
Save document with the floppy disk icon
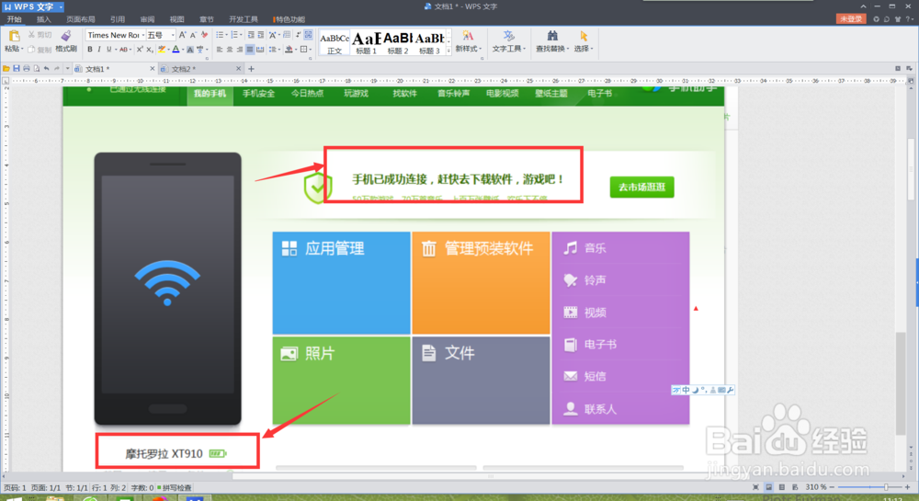click(x=17, y=69)
